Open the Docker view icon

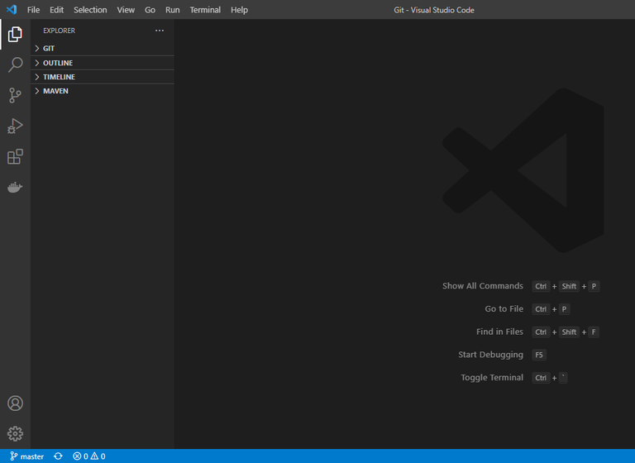coord(15,187)
